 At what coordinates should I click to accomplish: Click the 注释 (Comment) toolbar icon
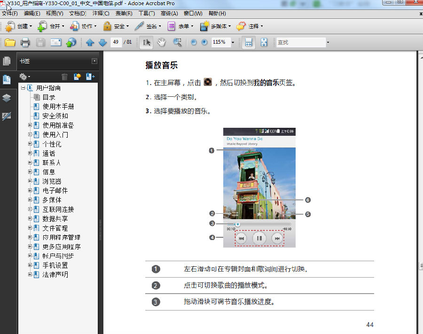[248, 26]
